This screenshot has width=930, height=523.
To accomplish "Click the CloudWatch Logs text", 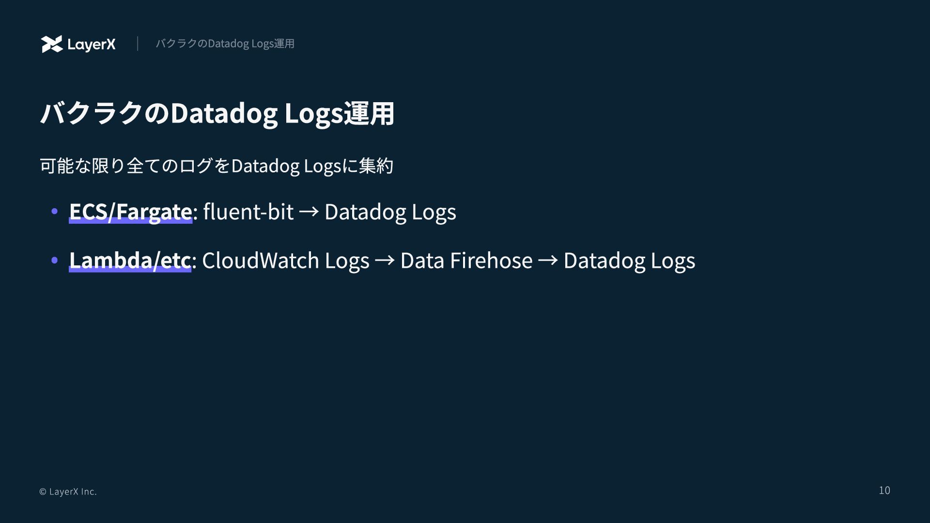I will [285, 260].
